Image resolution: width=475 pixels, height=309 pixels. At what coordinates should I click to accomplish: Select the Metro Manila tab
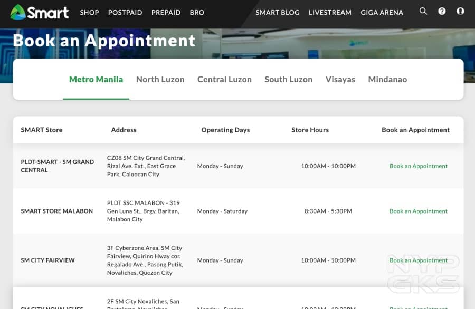click(96, 79)
